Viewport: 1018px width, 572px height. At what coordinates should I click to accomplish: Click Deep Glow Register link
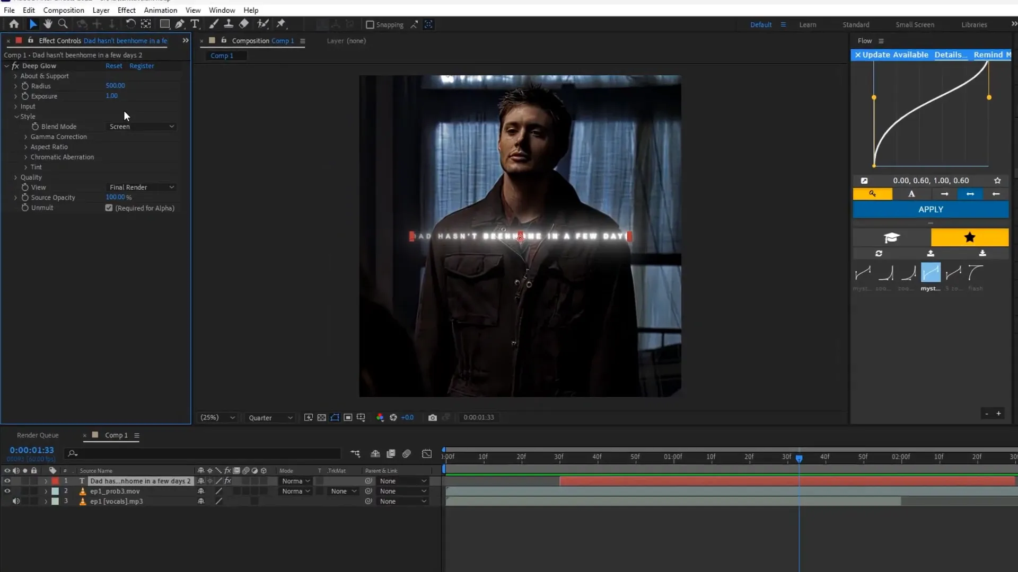pos(142,66)
